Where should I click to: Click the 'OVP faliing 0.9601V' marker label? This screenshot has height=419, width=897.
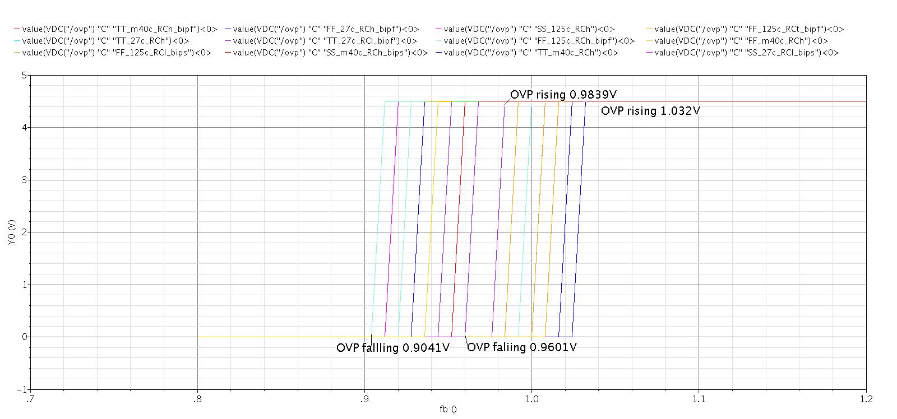(x=522, y=347)
